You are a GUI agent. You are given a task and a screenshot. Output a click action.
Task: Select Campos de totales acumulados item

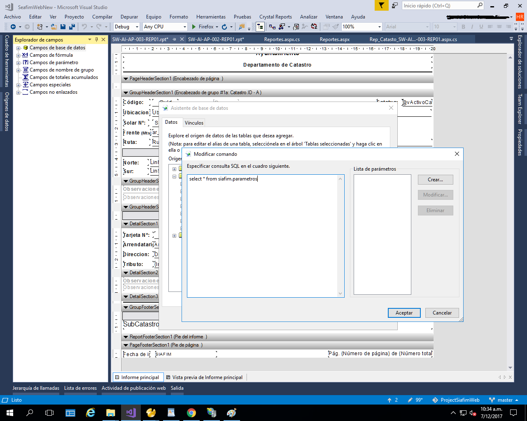pos(63,77)
